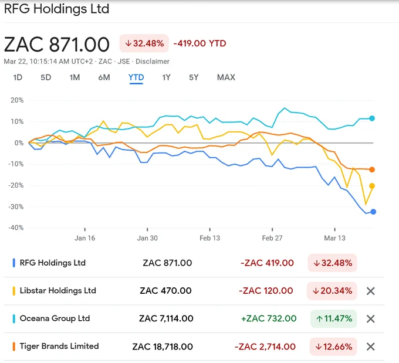
Task: Click ZAC 470.00 price for Libstar
Action: coord(165,291)
